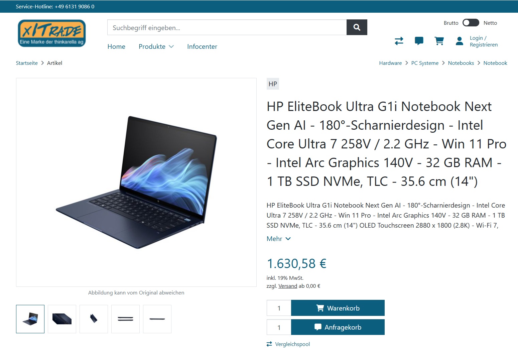Add item to Warenkorb

click(338, 308)
